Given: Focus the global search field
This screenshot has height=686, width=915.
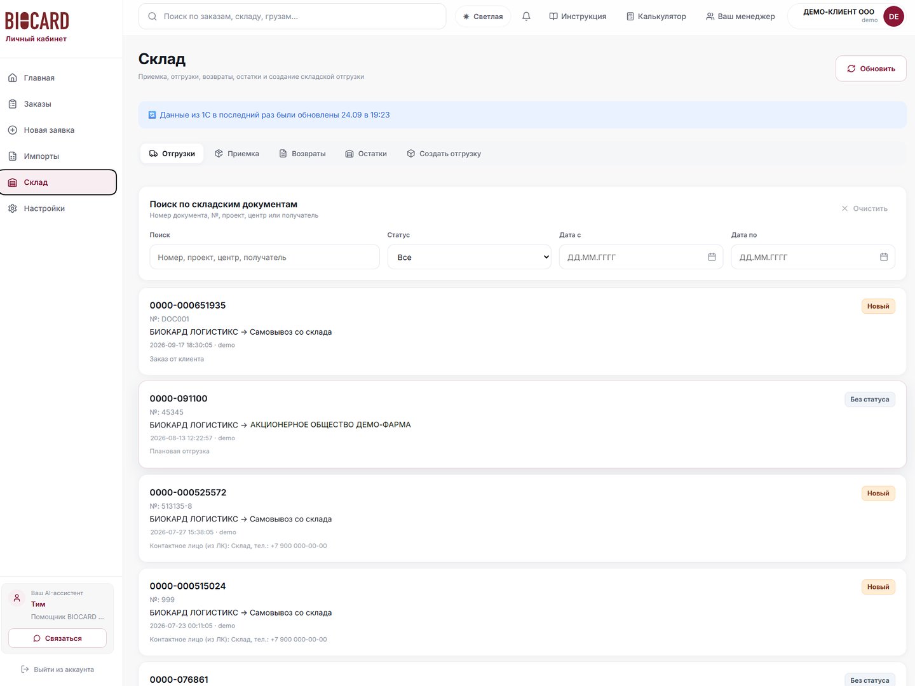Looking at the screenshot, I should [292, 17].
